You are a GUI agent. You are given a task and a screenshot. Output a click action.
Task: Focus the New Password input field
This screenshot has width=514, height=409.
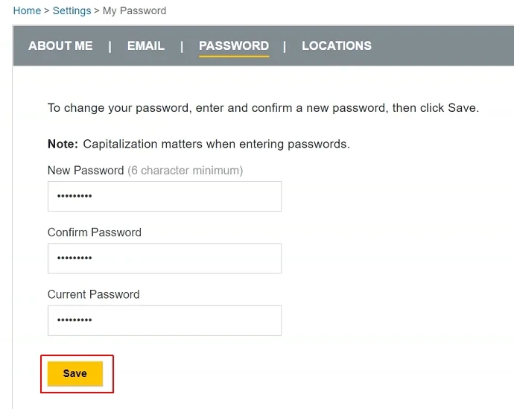[x=164, y=196]
